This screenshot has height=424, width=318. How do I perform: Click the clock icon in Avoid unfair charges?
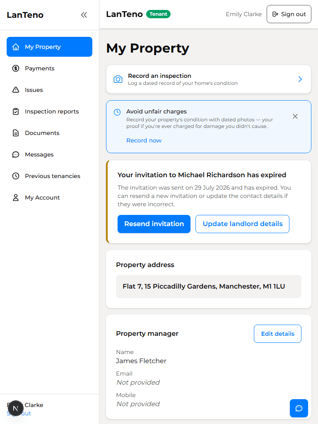117,112
